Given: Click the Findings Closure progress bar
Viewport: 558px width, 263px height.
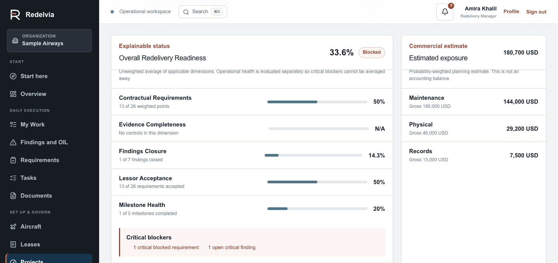Looking at the screenshot, I should [x=313, y=155].
